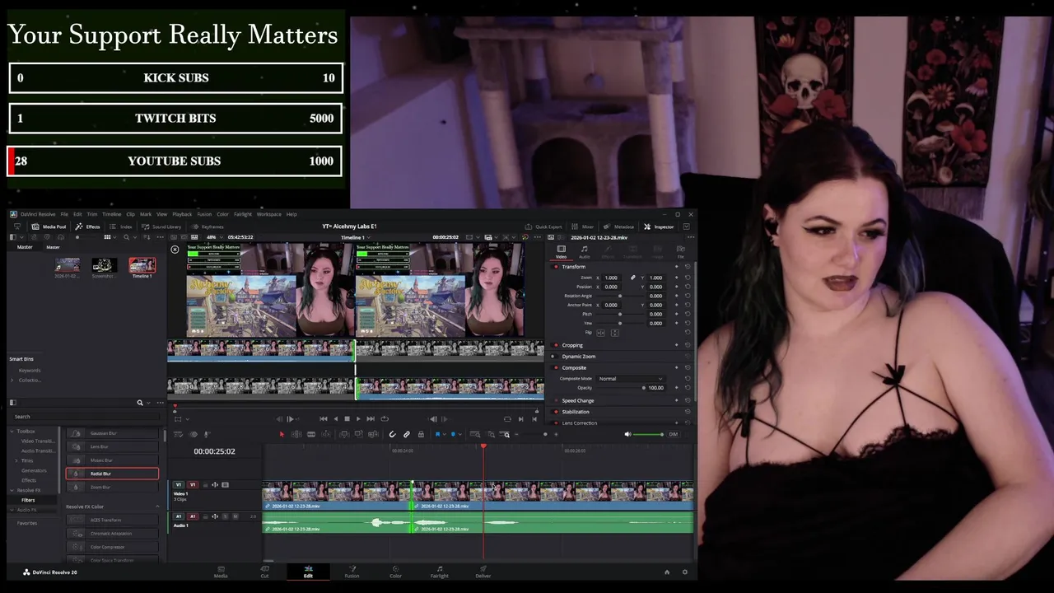Open Project Manager home icon
Screen dimensions: 1054x593
point(667,572)
